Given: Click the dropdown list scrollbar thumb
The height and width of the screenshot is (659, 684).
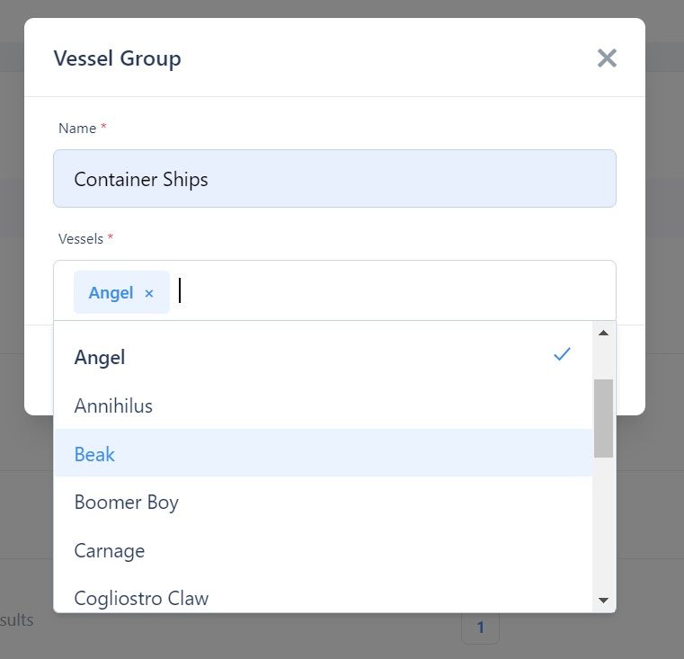Looking at the screenshot, I should (x=604, y=418).
